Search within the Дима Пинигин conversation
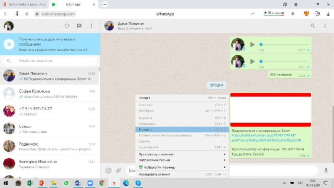The height and width of the screenshot is (188, 334). (313, 26)
